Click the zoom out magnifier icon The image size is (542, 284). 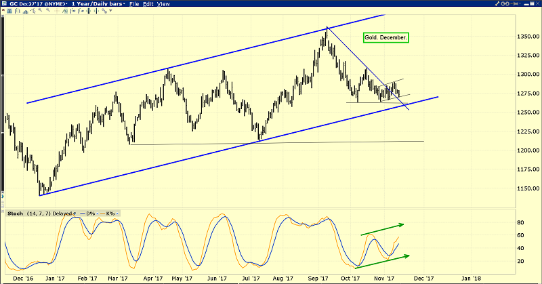48,10
